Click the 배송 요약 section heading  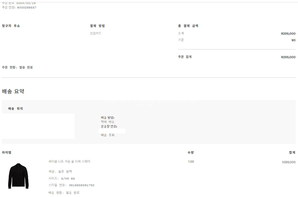[x=13, y=91]
